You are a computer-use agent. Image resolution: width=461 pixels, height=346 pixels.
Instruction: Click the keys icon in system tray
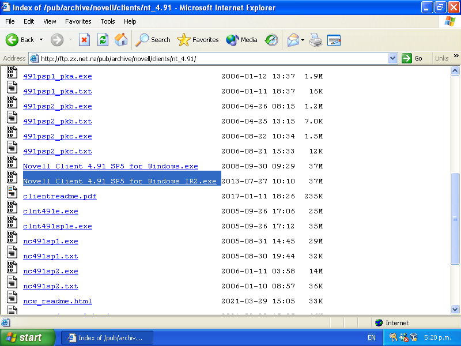[x=392, y=337]
